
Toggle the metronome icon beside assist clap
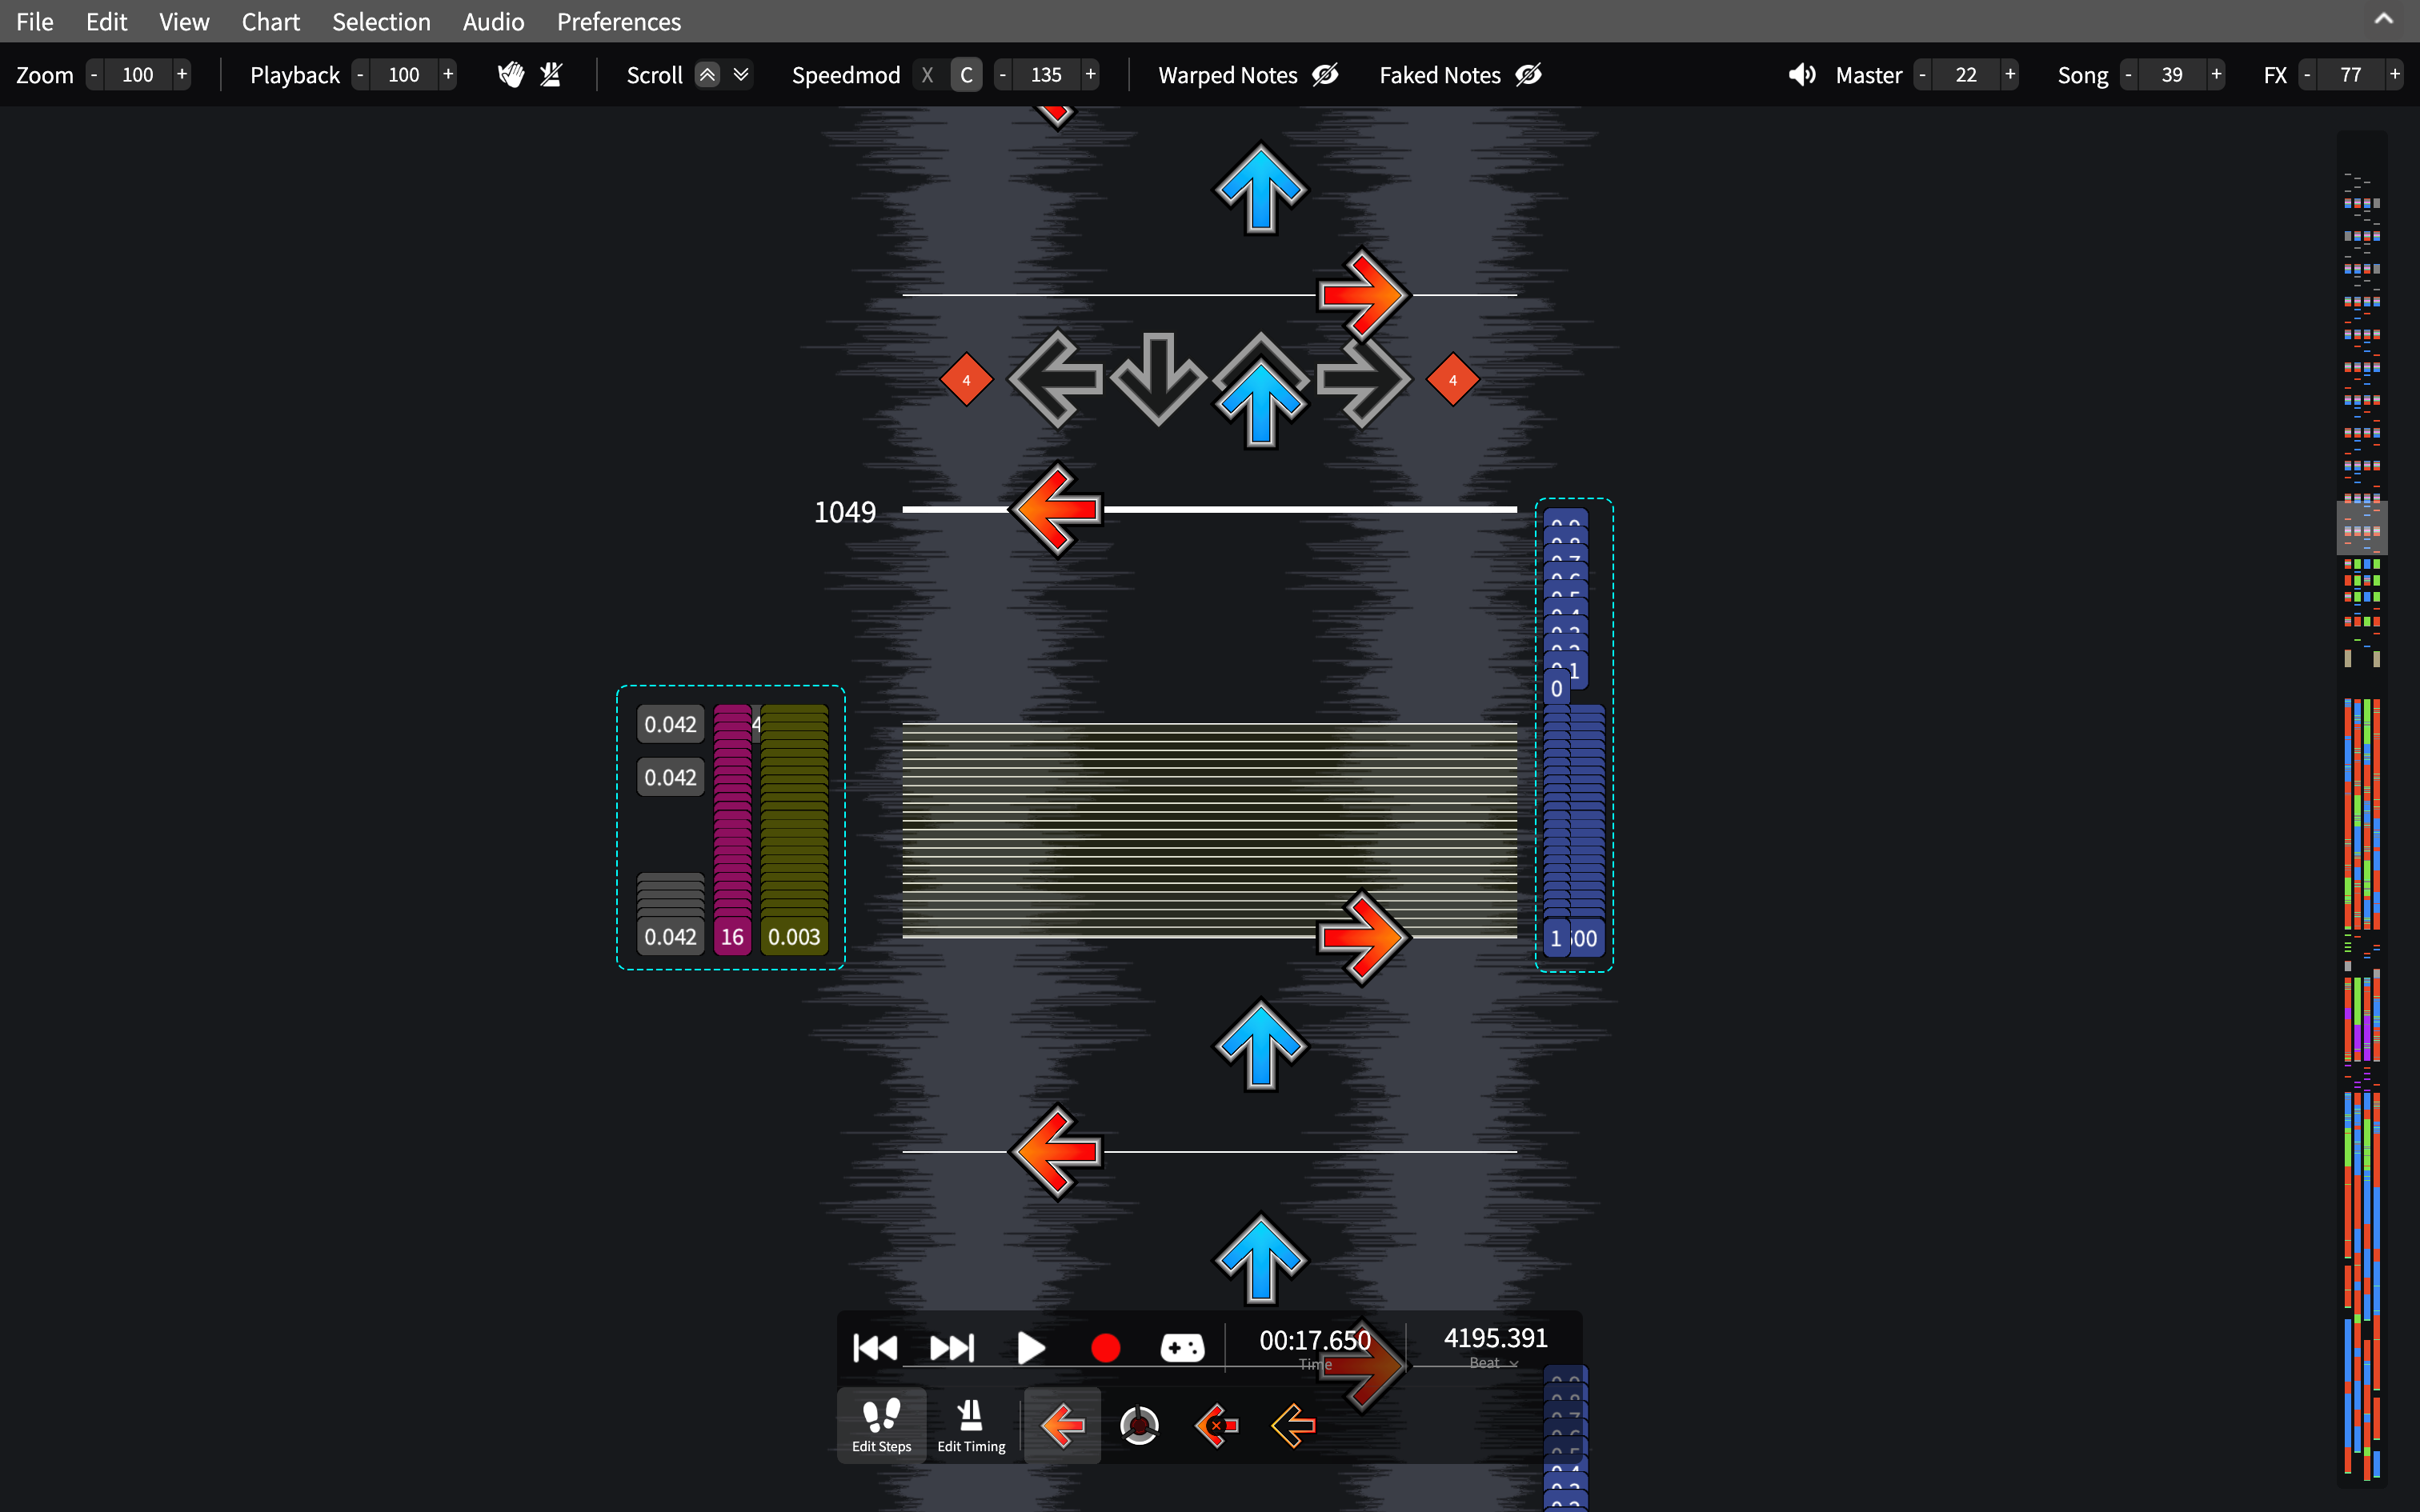point(551,75)
